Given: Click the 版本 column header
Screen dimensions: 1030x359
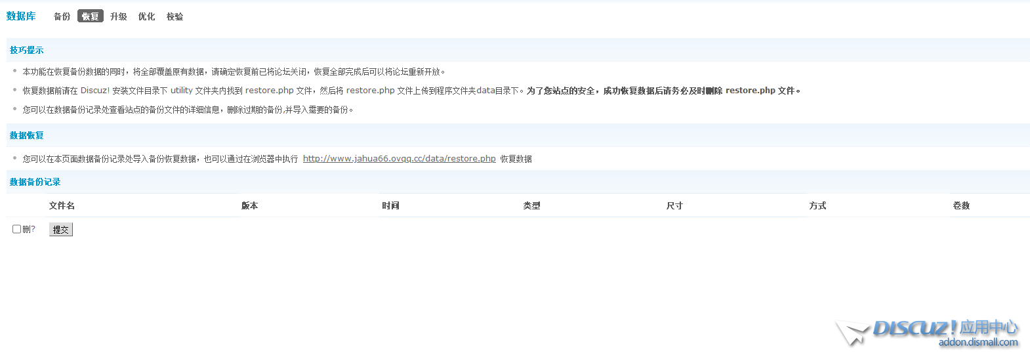Looking at the screenshot, I should pyautogui.click(x=249, y=205).
